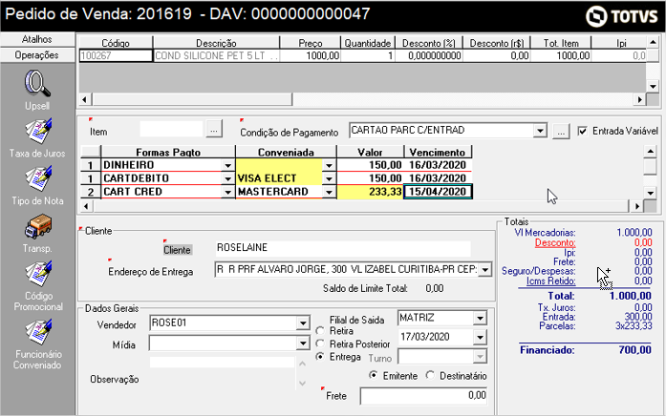Select the Preço cell 1000,00

(310, 55)
